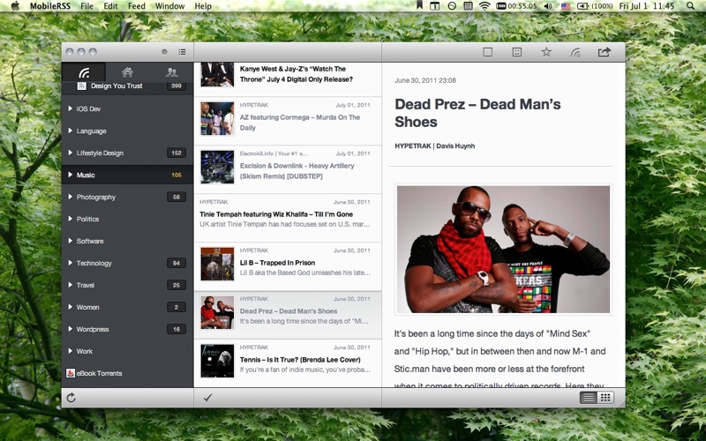Image resolution: width=706 pixels, height=441 pixels.
Task: Expand the Politics folder
Action: [x=71, y=219]
